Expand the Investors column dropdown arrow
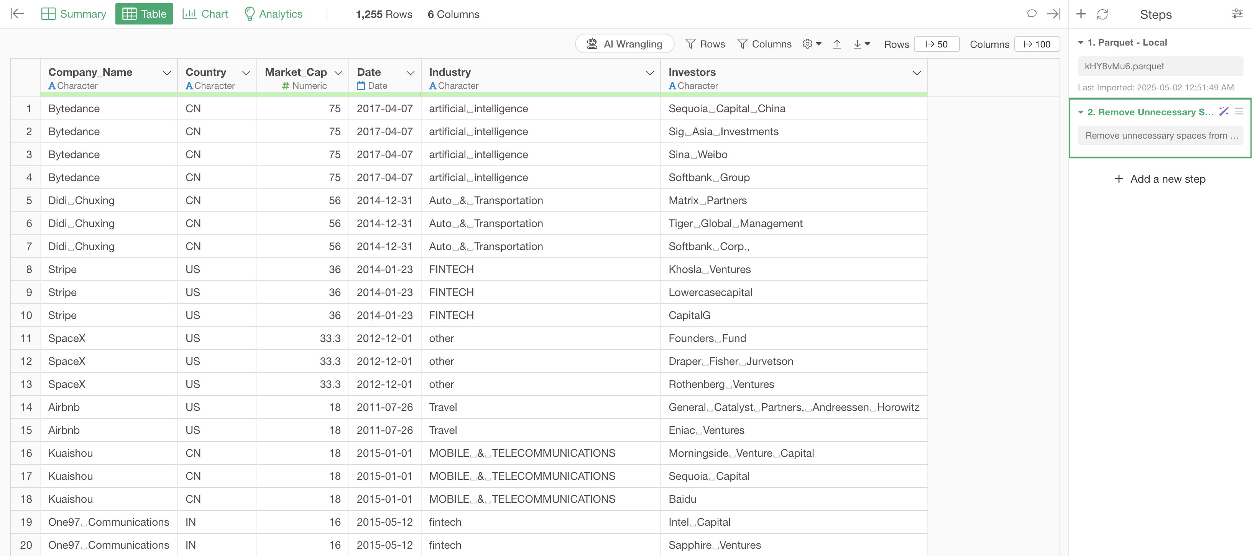This screenshot has height=556, width=1252. (x=917, y=73)
